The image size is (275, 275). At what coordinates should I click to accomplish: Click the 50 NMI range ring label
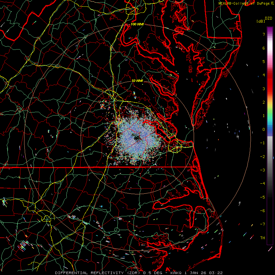[x=137, y=81]
